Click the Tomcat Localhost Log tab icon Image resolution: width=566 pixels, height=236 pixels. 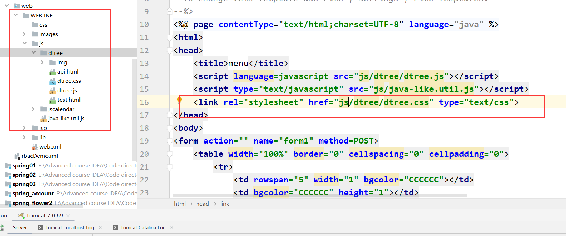(x=40, y=227)
